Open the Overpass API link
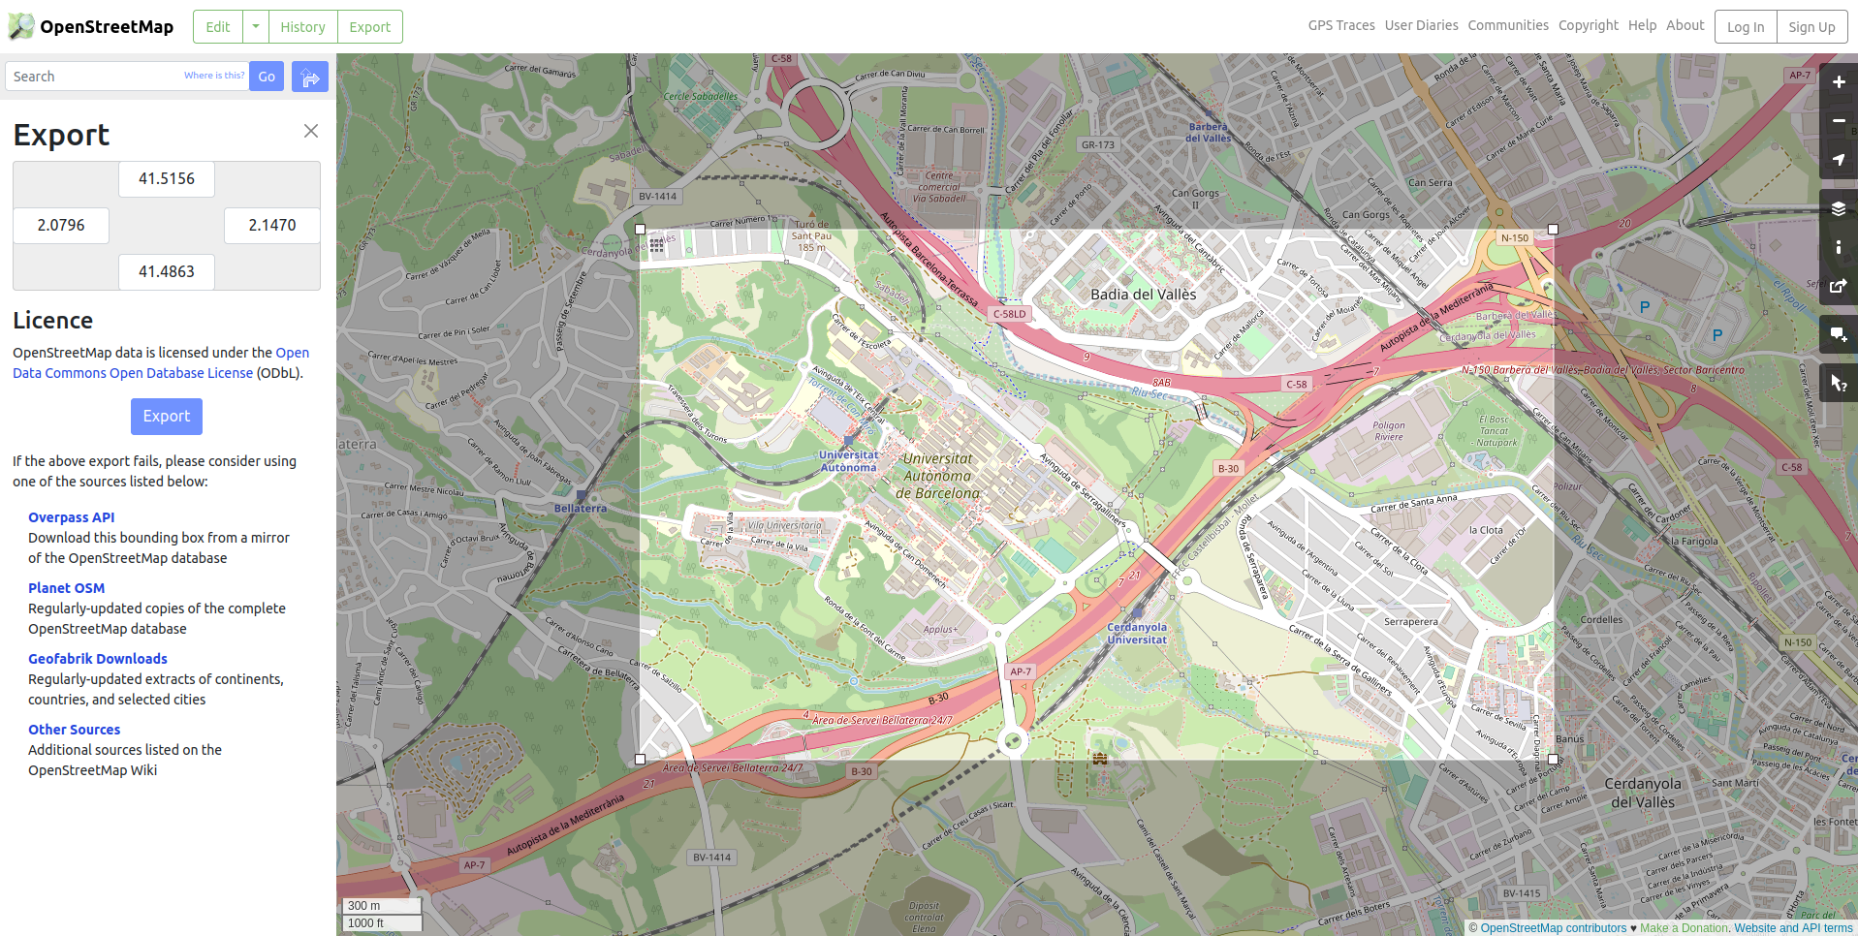The height and width of the screenshot is (936, 1858). [71, 516]
